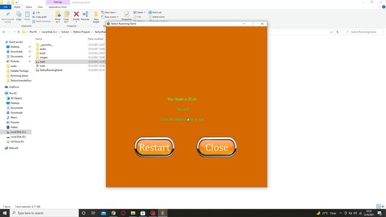Select the Manage contextual tab

click(58, 2)
